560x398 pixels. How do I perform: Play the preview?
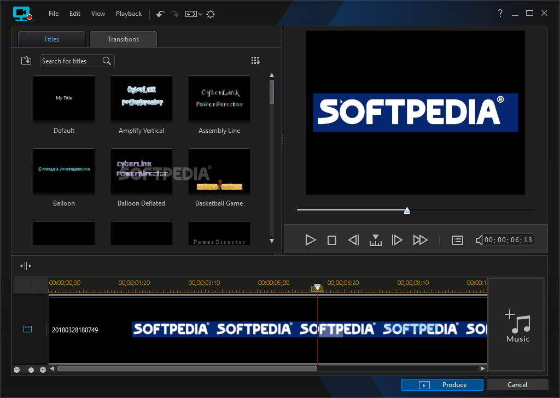[x=311, y=240]
